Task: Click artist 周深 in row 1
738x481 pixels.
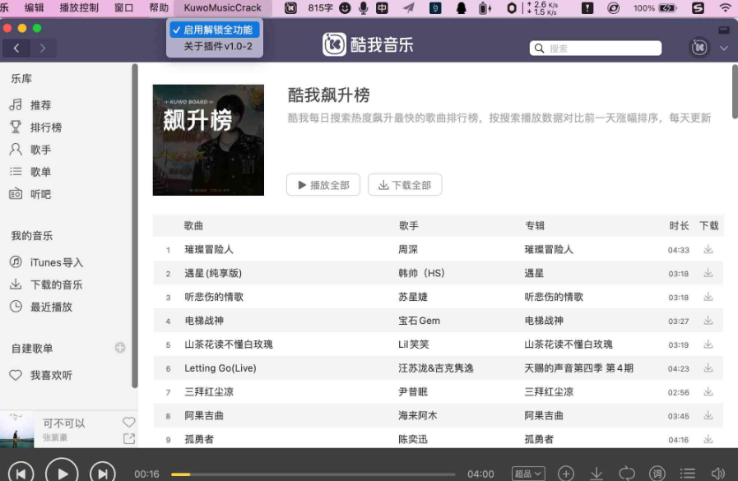Action: [x=408, y=250]
